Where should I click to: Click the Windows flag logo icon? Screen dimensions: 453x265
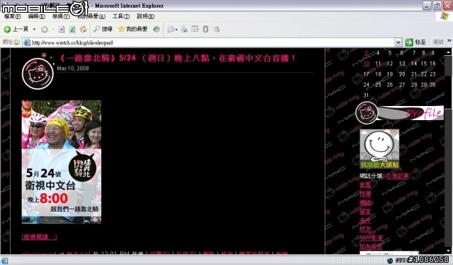(x=445, y=16)
